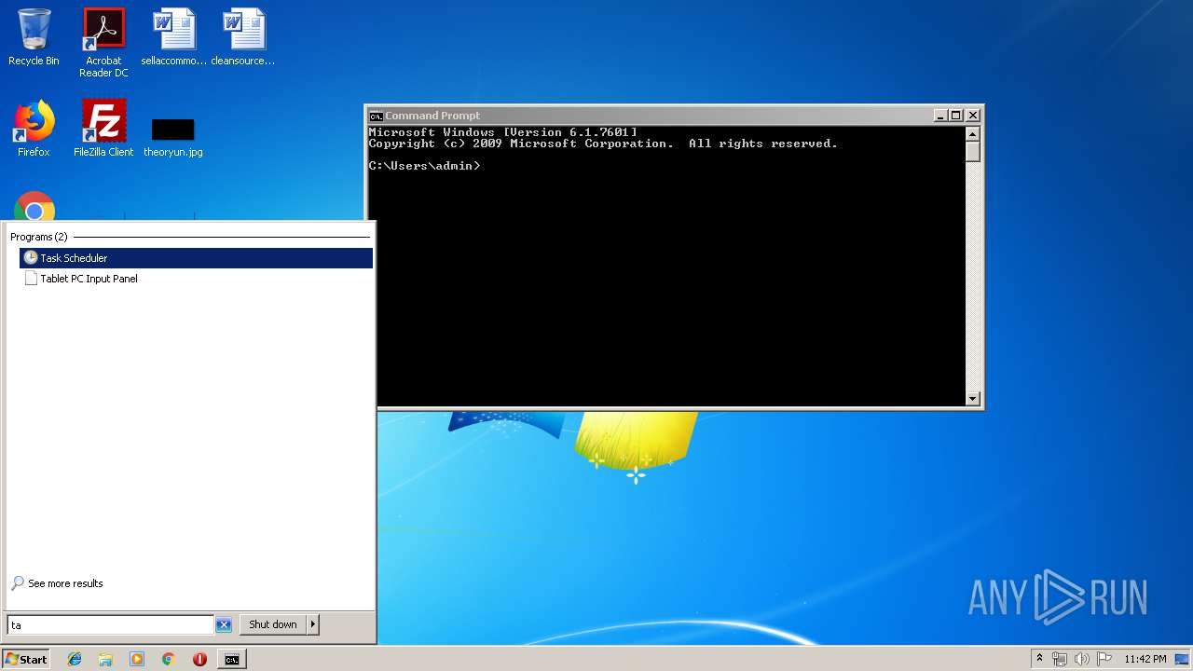The height and width of the screenshot is (671, 1193).
Task: Click the network tray icon
Action: [1060, 659]
